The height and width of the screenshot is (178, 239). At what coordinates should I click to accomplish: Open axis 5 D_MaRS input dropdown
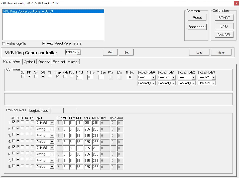click(x=52, y=148)
